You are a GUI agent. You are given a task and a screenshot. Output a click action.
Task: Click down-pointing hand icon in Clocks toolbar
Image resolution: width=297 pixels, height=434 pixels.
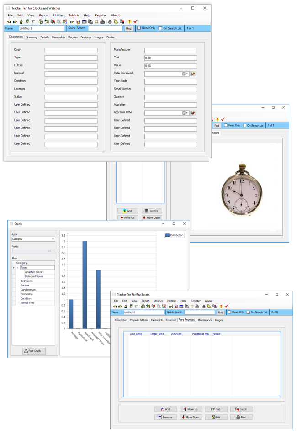(27, 21)
